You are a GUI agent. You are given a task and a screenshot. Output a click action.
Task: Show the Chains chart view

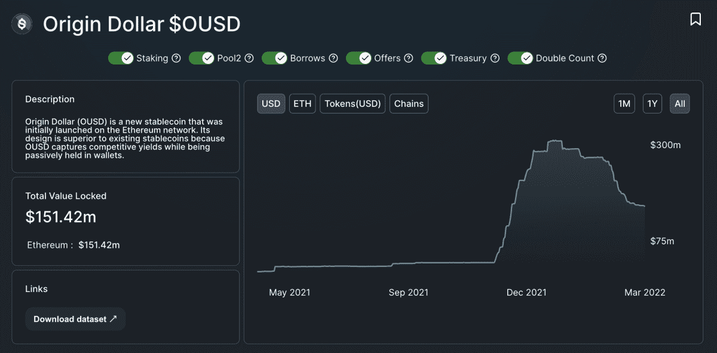tap(409, 103)
